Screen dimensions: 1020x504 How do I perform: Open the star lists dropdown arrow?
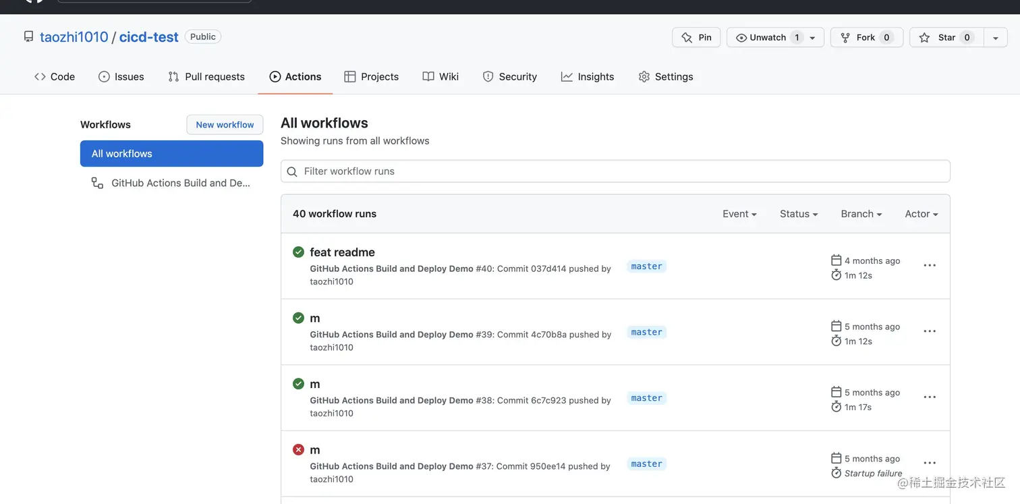tap(996, 38)
